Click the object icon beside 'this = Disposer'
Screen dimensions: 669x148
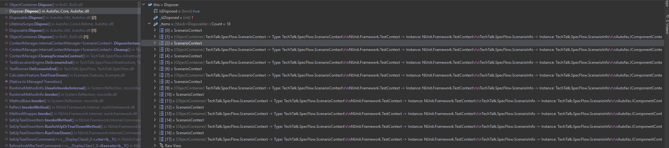pos(150,5)
